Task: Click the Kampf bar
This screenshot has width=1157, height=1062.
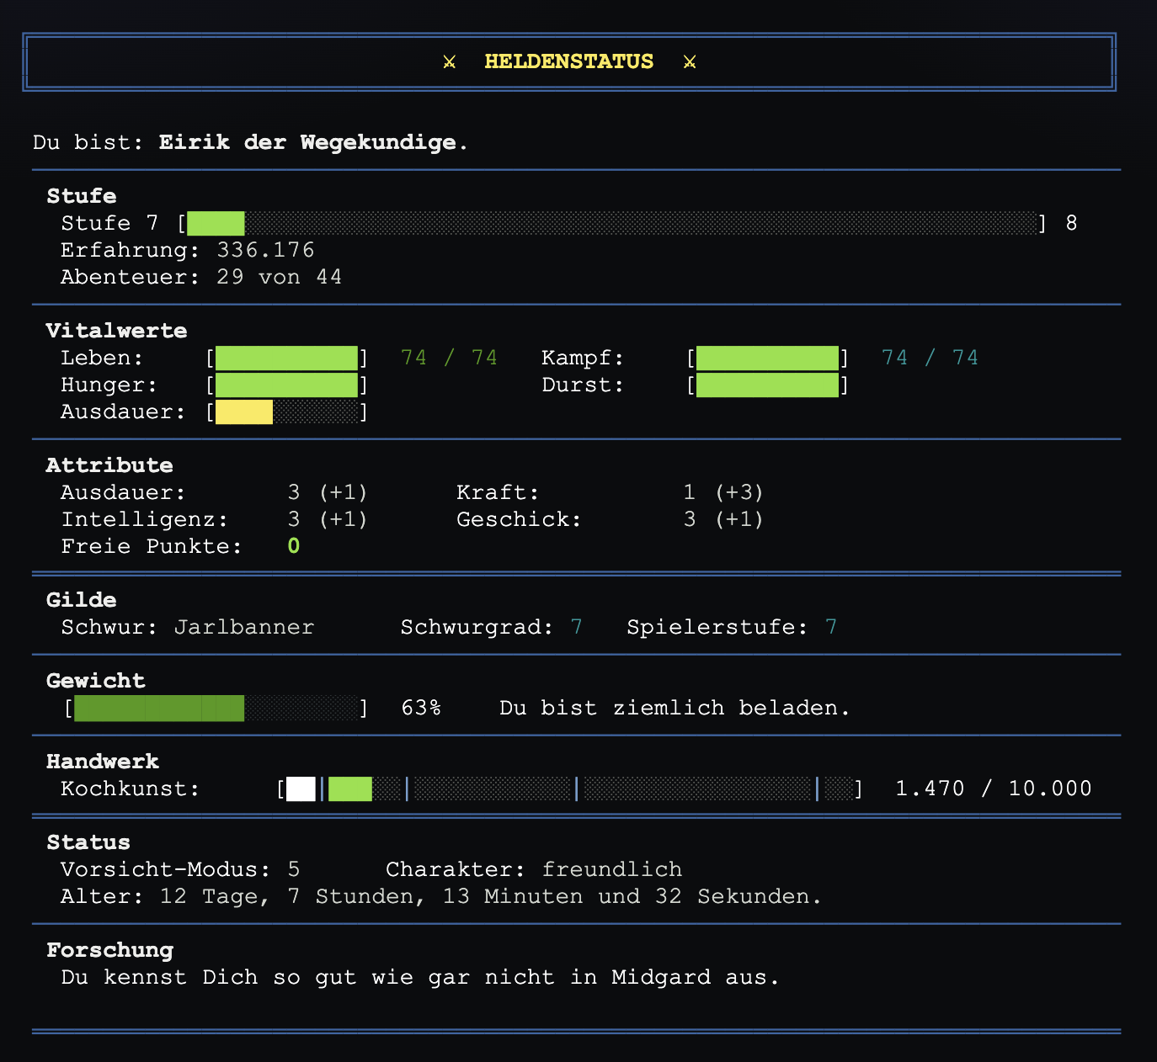Action: click(767, 358)
